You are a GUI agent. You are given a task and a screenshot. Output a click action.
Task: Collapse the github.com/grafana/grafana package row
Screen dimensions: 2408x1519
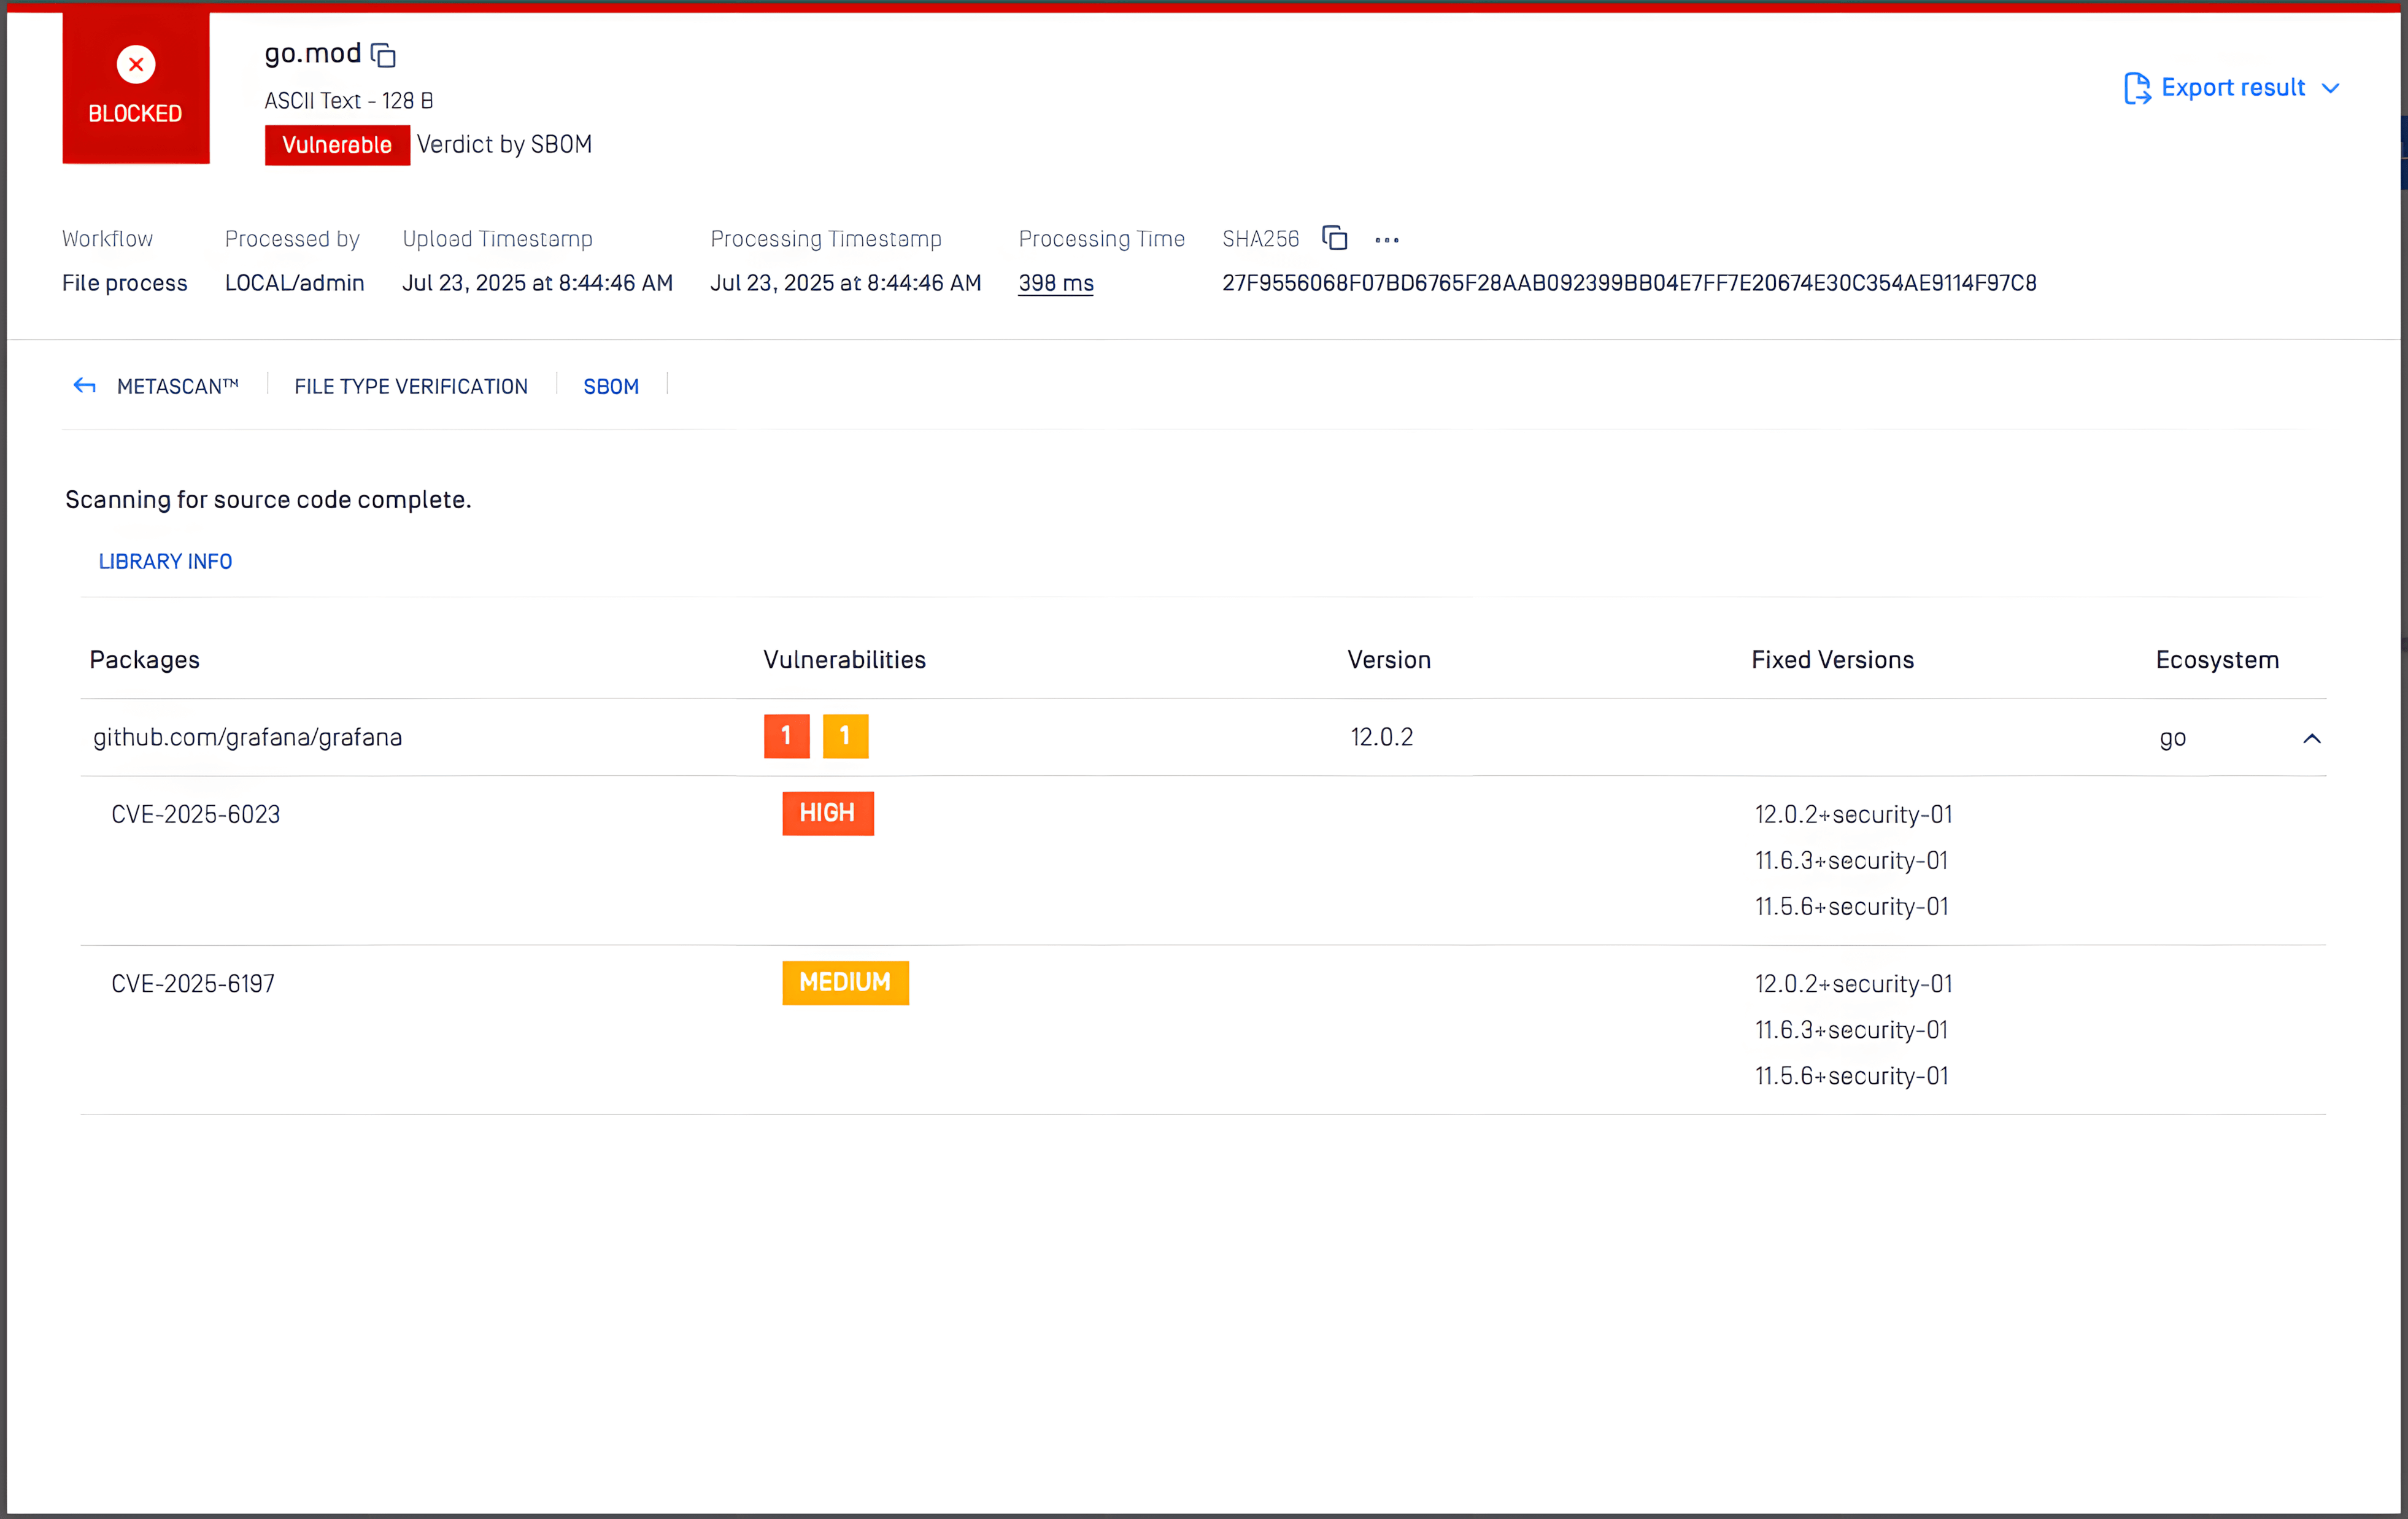[2311, 738]
